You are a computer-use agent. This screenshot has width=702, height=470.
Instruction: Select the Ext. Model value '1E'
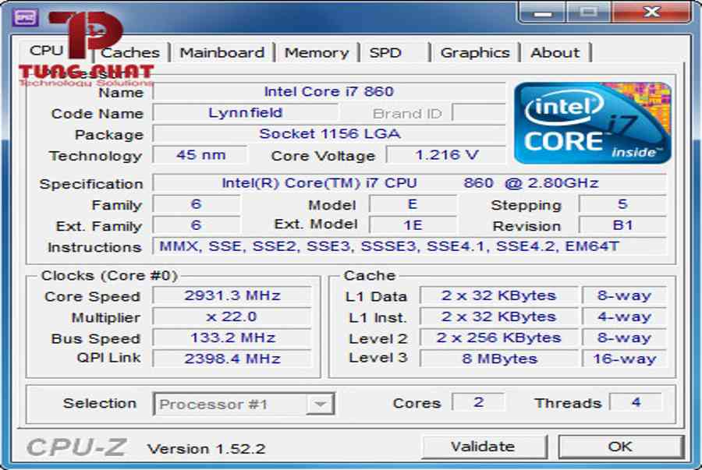413,225
